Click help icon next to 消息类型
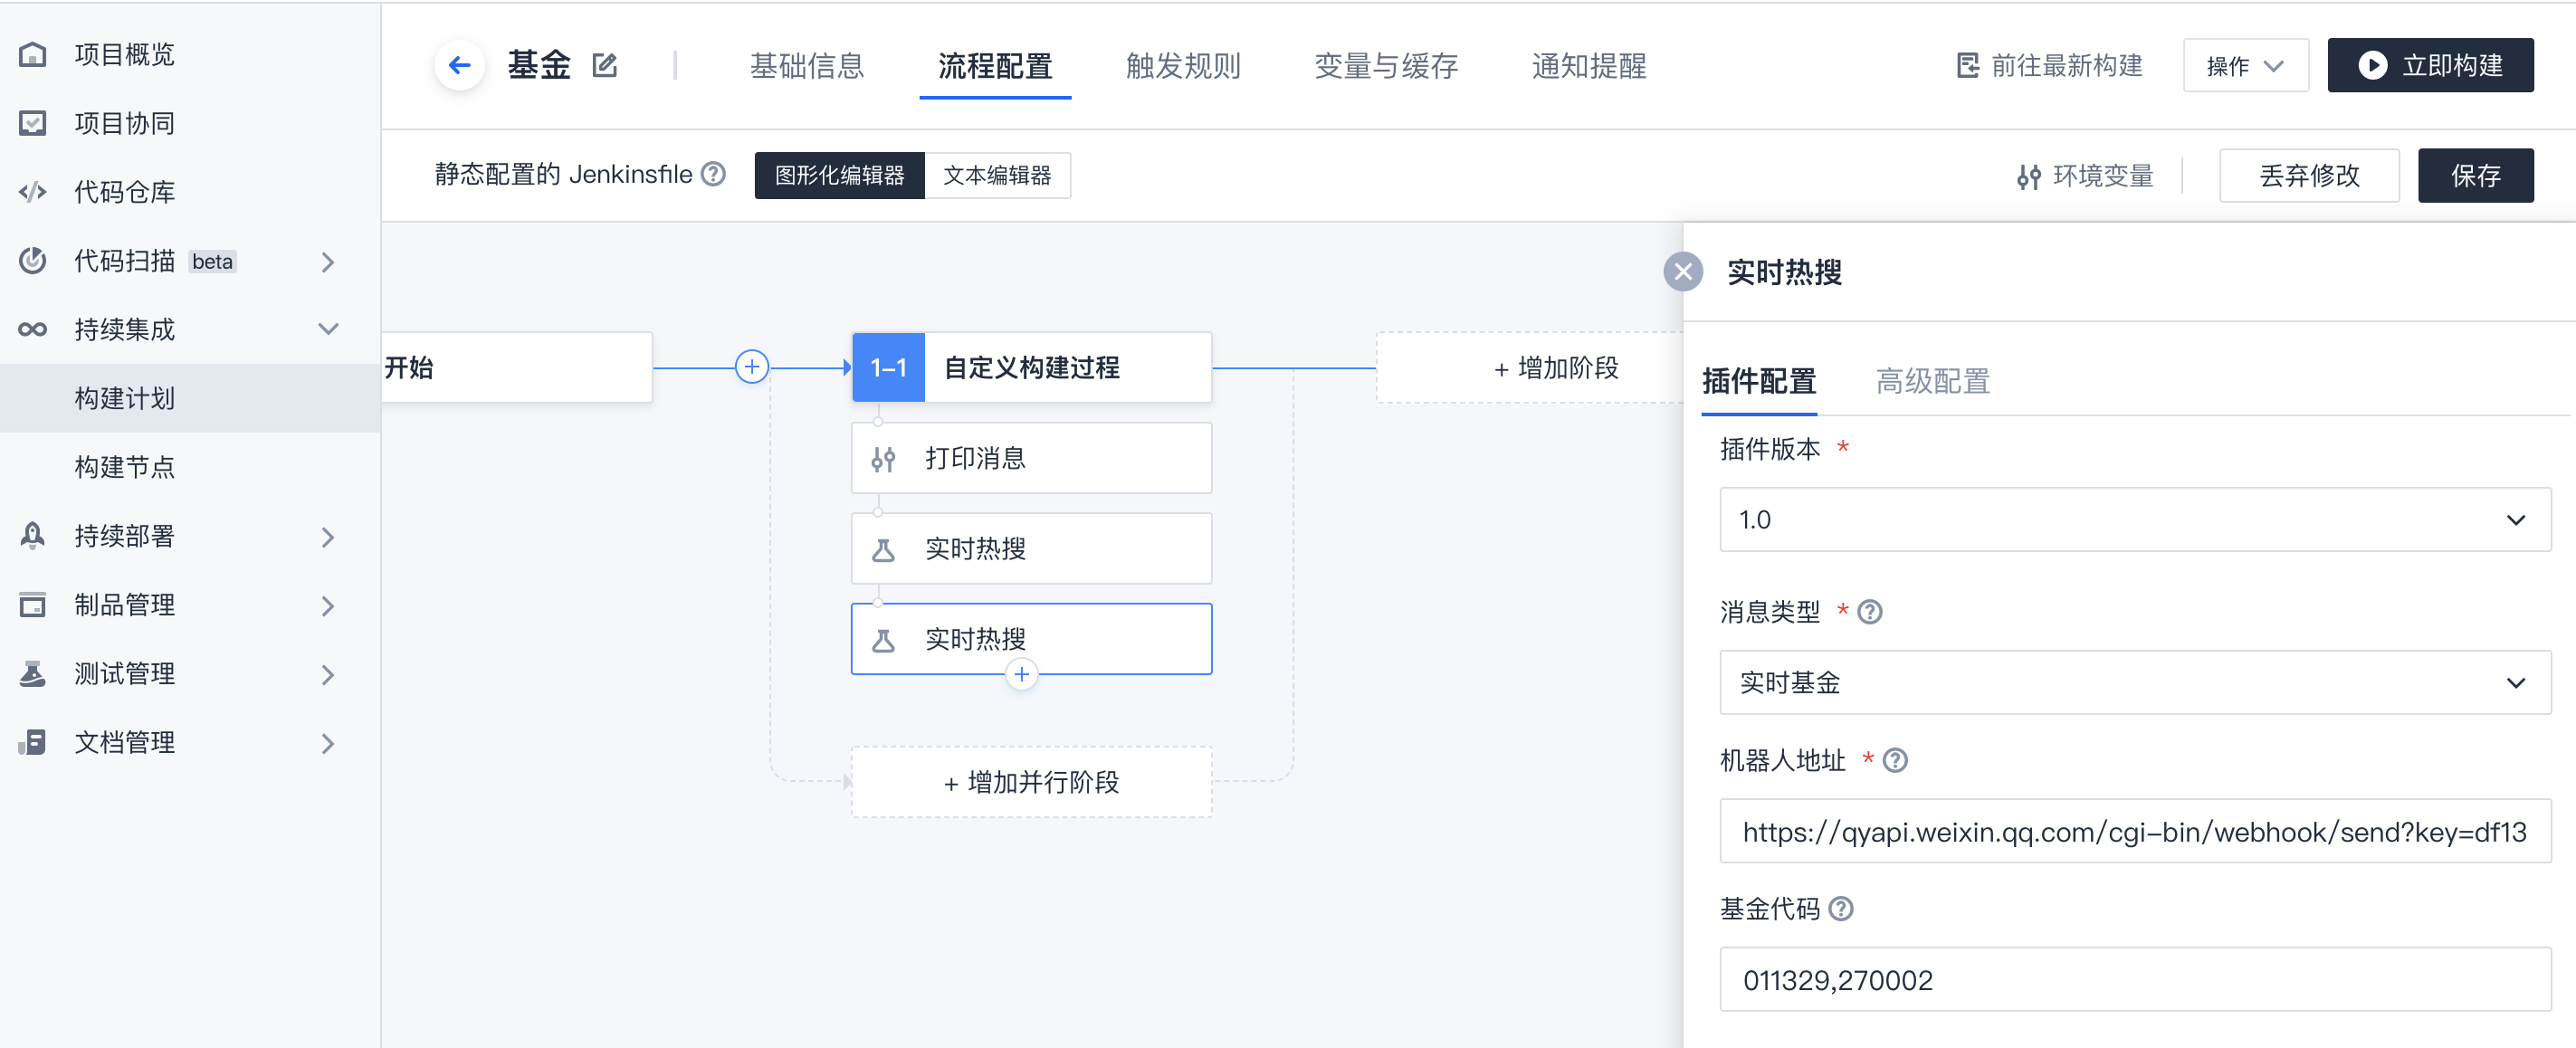The width and height of the screenshot is (2576, 1048). click(x=1869, y=612)
